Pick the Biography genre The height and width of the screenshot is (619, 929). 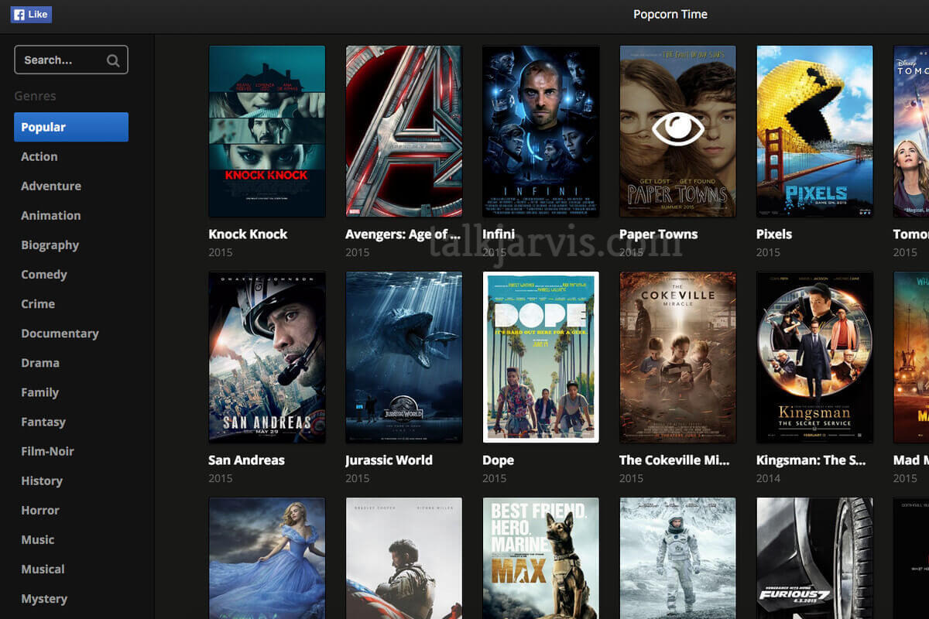click(50, 245)
